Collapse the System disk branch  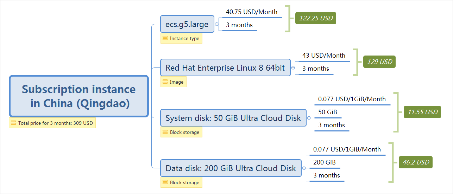[309, 118]
